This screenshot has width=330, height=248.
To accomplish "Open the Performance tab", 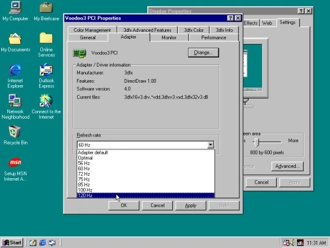I will [x=214, y=37].
